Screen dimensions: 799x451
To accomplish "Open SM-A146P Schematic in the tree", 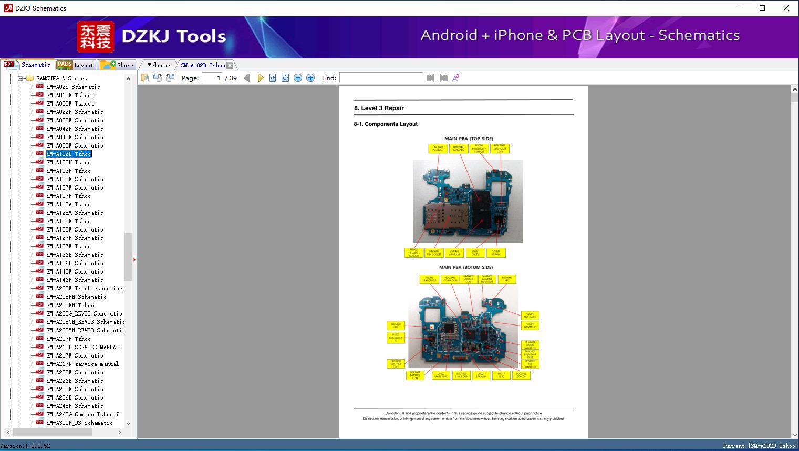I will 75,280.
